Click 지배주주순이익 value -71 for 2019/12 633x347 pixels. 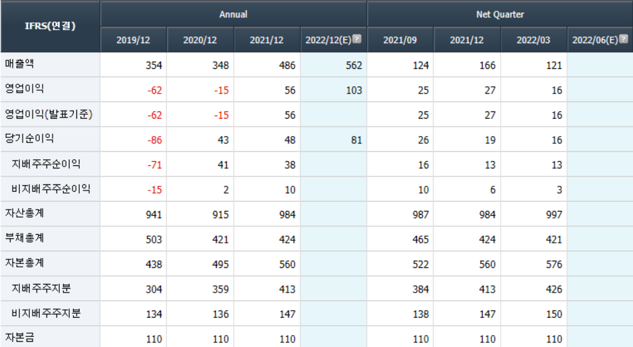point(155,165)
